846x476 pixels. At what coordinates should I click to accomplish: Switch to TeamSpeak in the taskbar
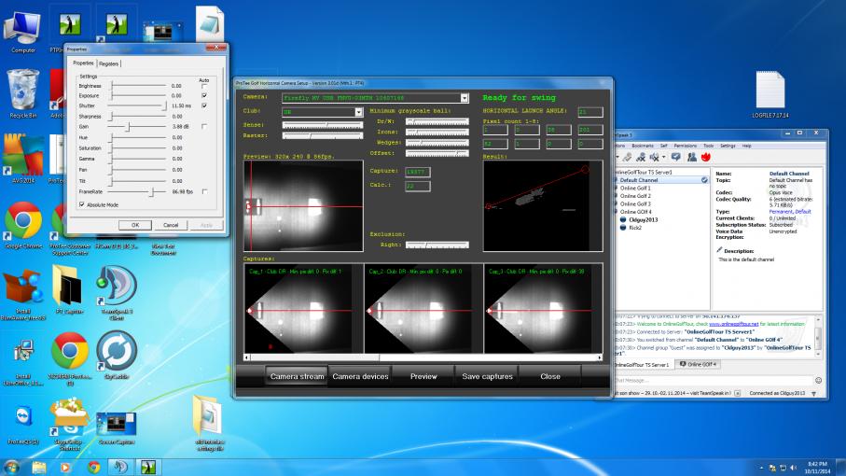[120, 468]
